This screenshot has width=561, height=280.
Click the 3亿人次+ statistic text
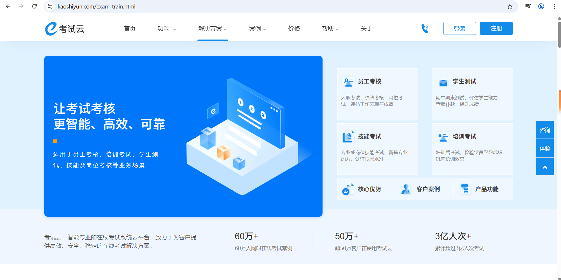453,236
